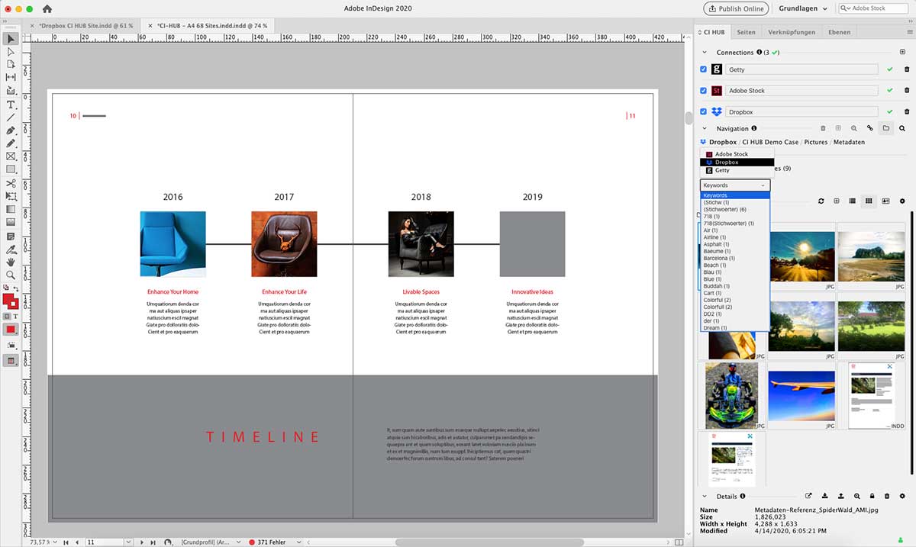Activate the Zoom magnifier tool
Image resolution: width=916 pixels, height=547 pixels.
point(11,275)
